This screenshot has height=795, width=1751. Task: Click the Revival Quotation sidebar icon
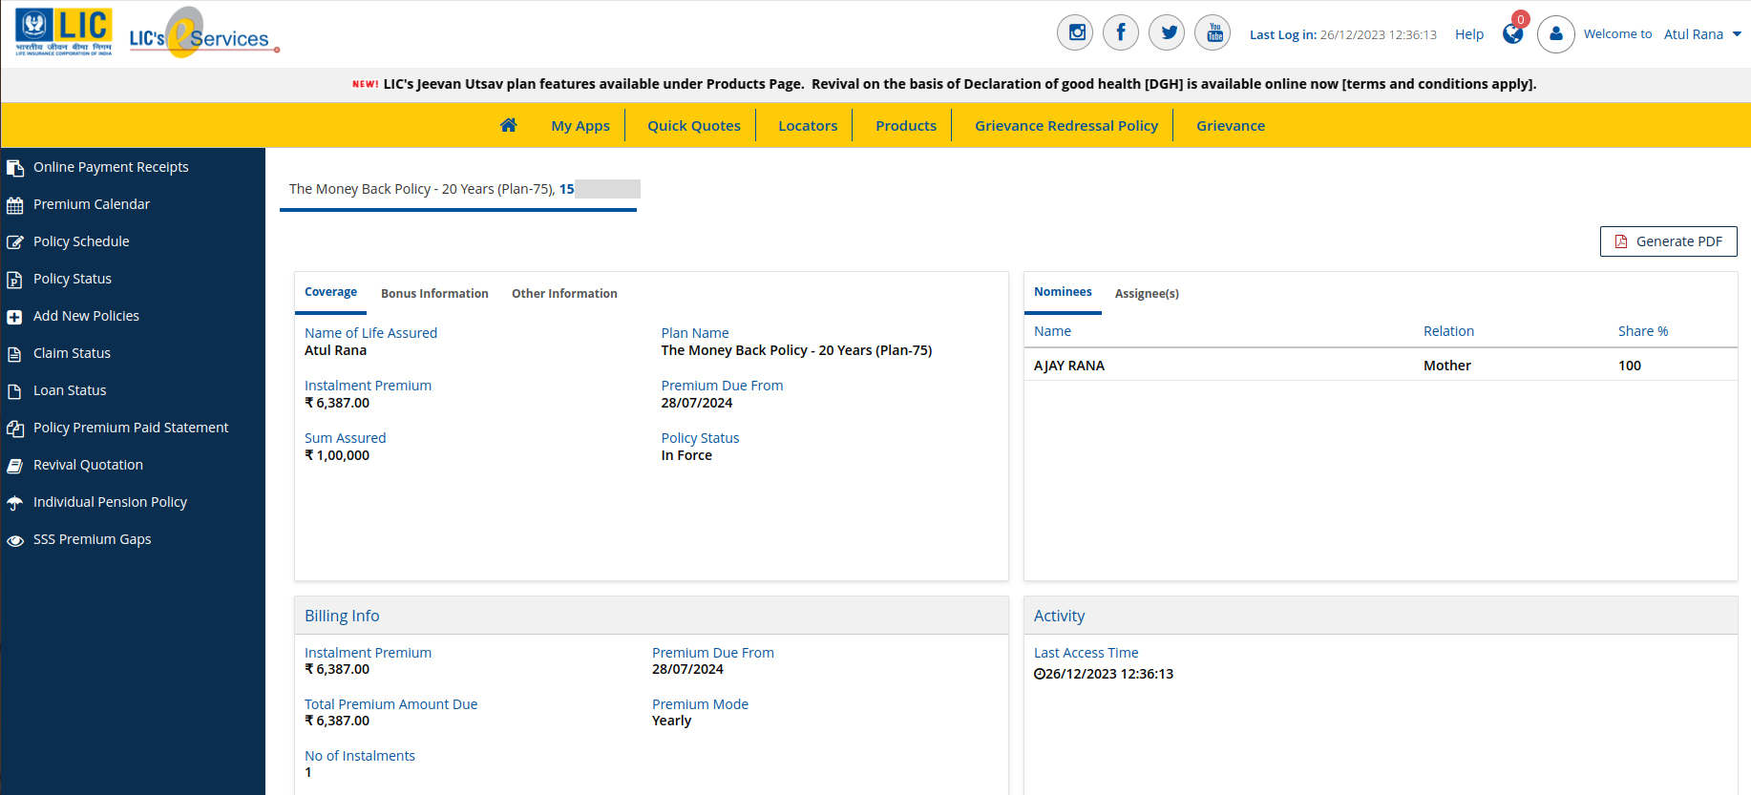point(14,466)
